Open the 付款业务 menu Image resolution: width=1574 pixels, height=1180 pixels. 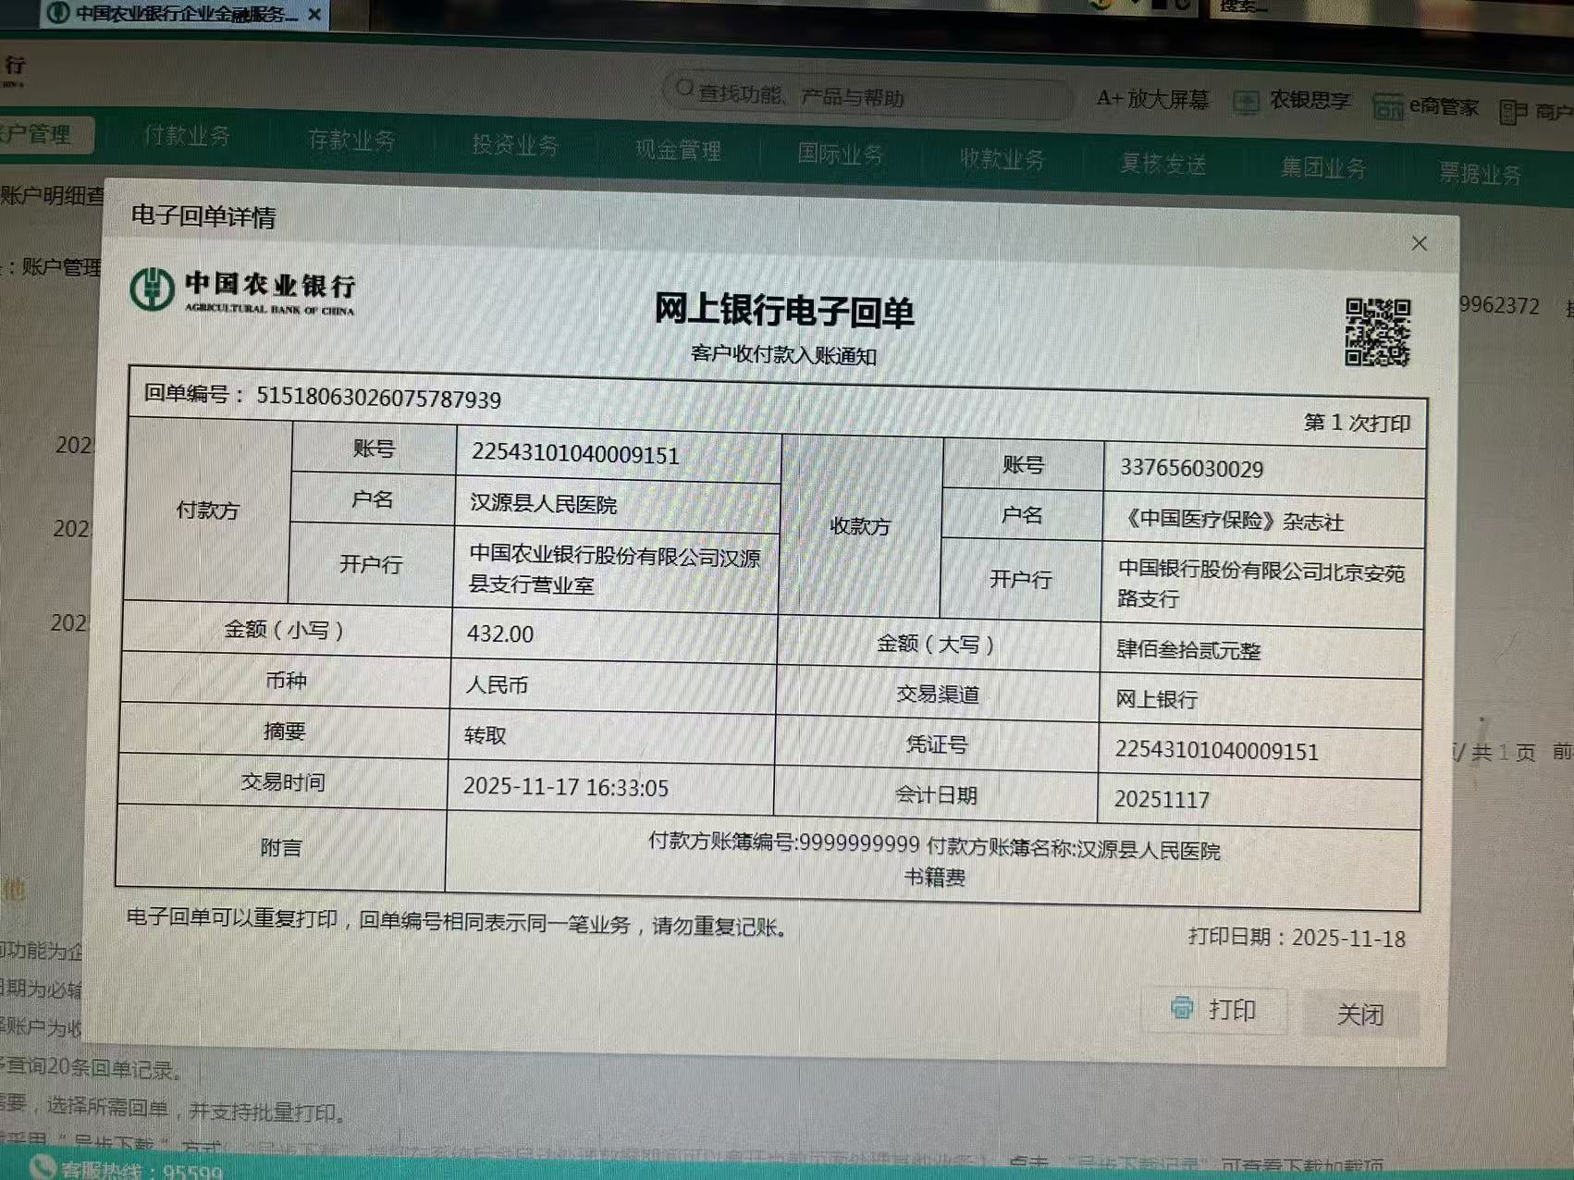point(187,136)
